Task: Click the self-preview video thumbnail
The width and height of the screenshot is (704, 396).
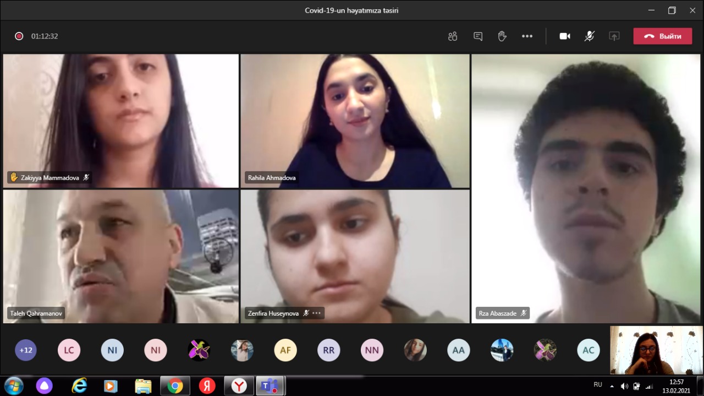Action: (x=656, y=350)
